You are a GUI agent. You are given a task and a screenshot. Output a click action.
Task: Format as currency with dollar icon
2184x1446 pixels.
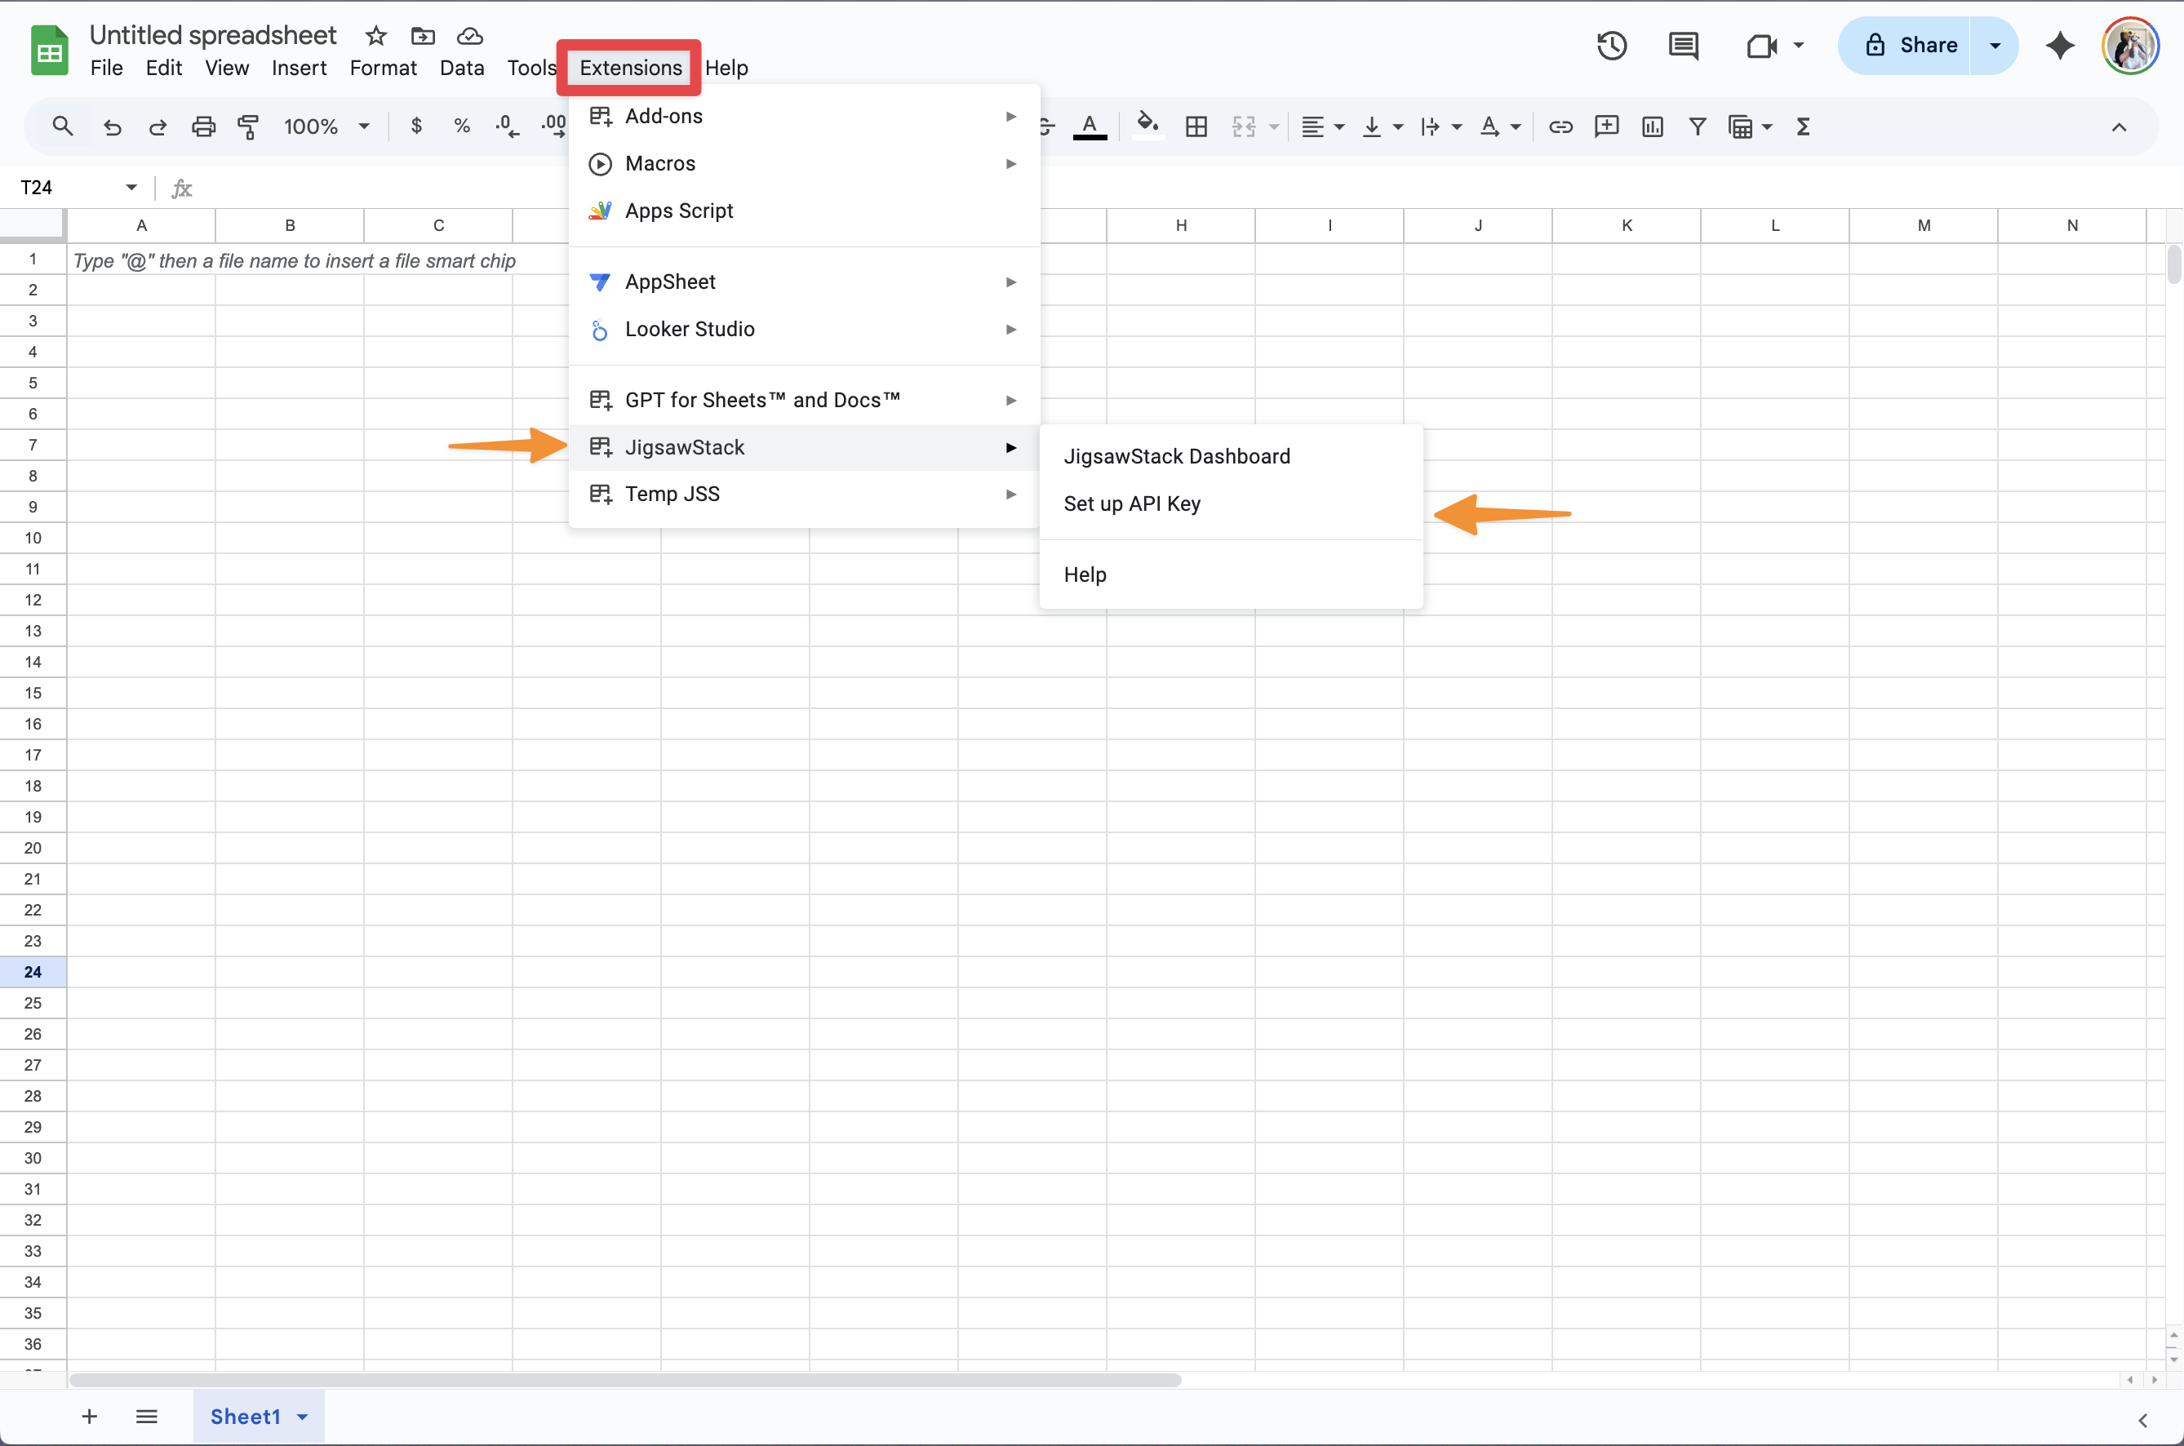click(417, 126)
